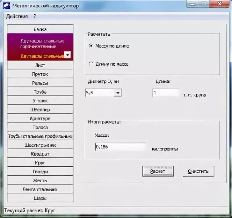Click the Масса result field
The image size is (232, 218).
120,147
